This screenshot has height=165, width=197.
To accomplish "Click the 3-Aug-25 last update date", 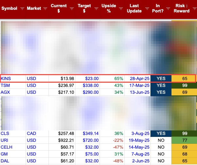I will (x=138, y=133).
